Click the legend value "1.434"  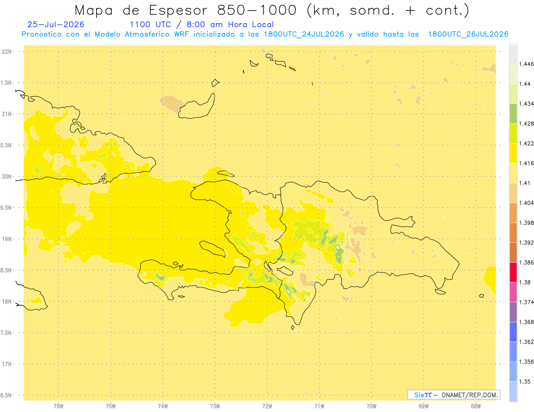pyautogui.click(x=526, y=104)
